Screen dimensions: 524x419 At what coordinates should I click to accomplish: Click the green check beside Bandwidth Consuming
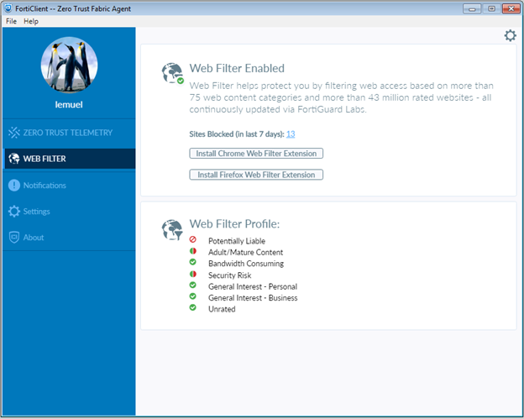pyautogui.click(x=193, y=262)
